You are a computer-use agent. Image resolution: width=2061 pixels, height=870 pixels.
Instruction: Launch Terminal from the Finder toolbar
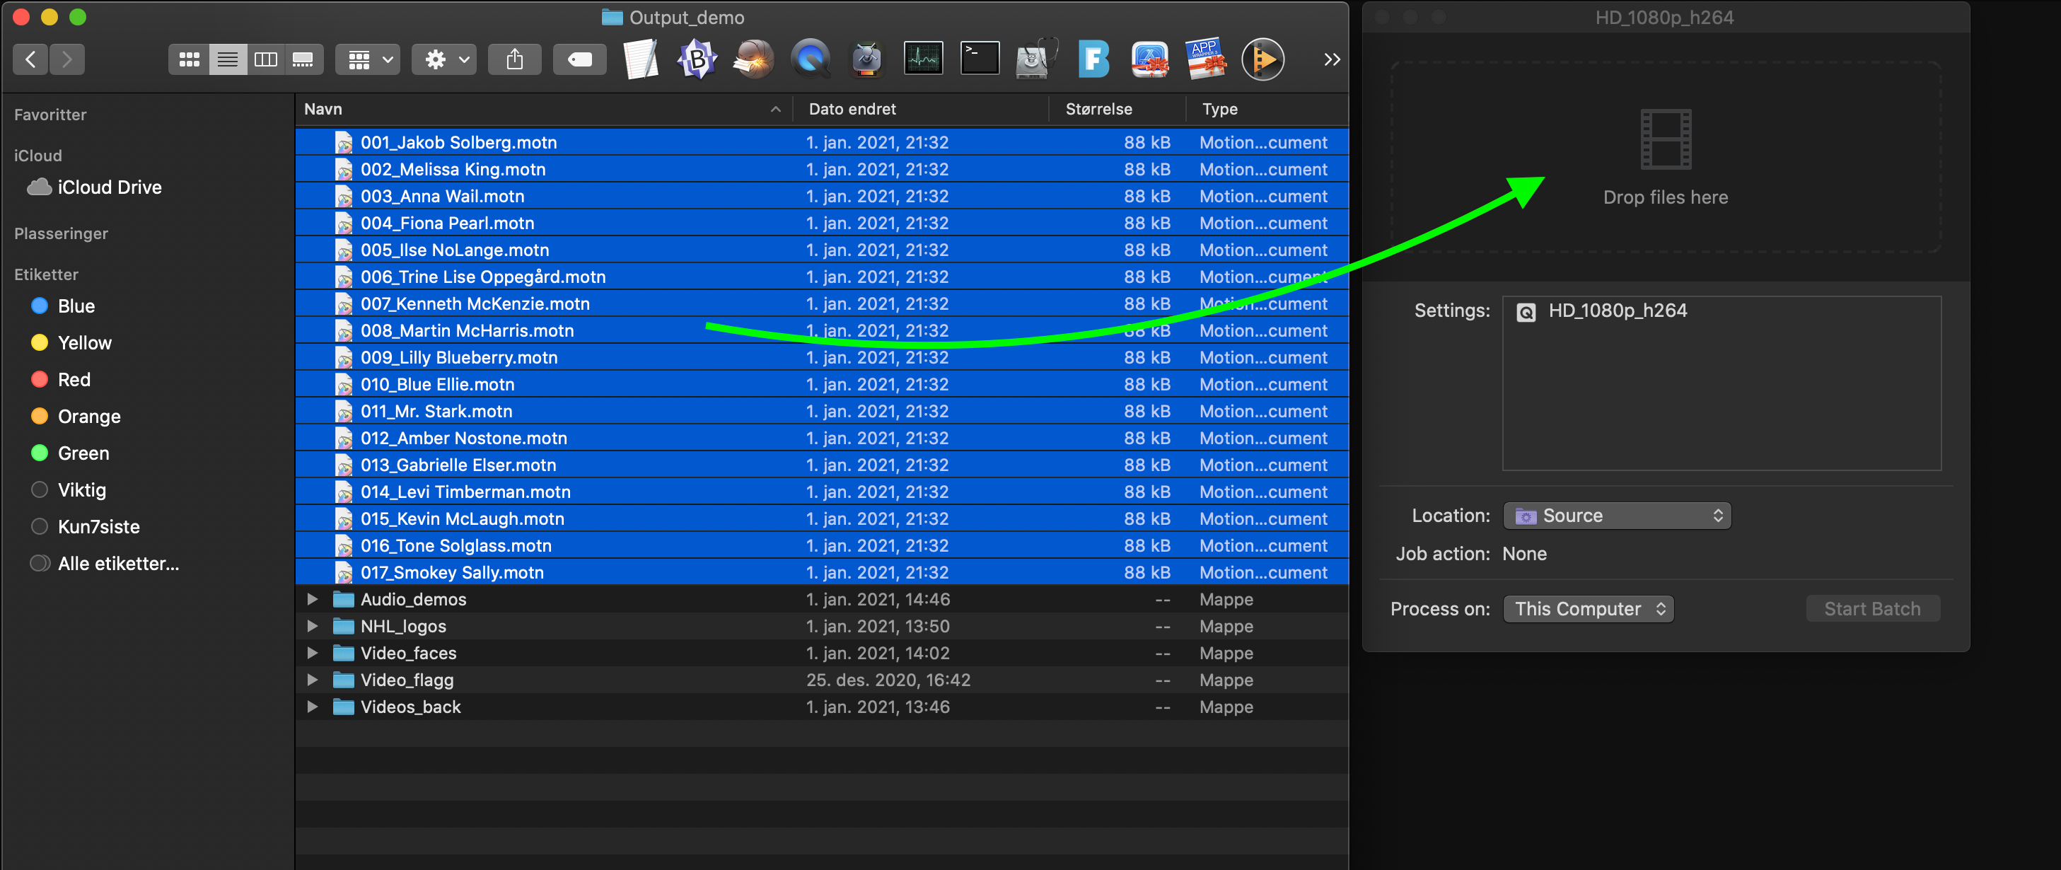click(980, 59)
